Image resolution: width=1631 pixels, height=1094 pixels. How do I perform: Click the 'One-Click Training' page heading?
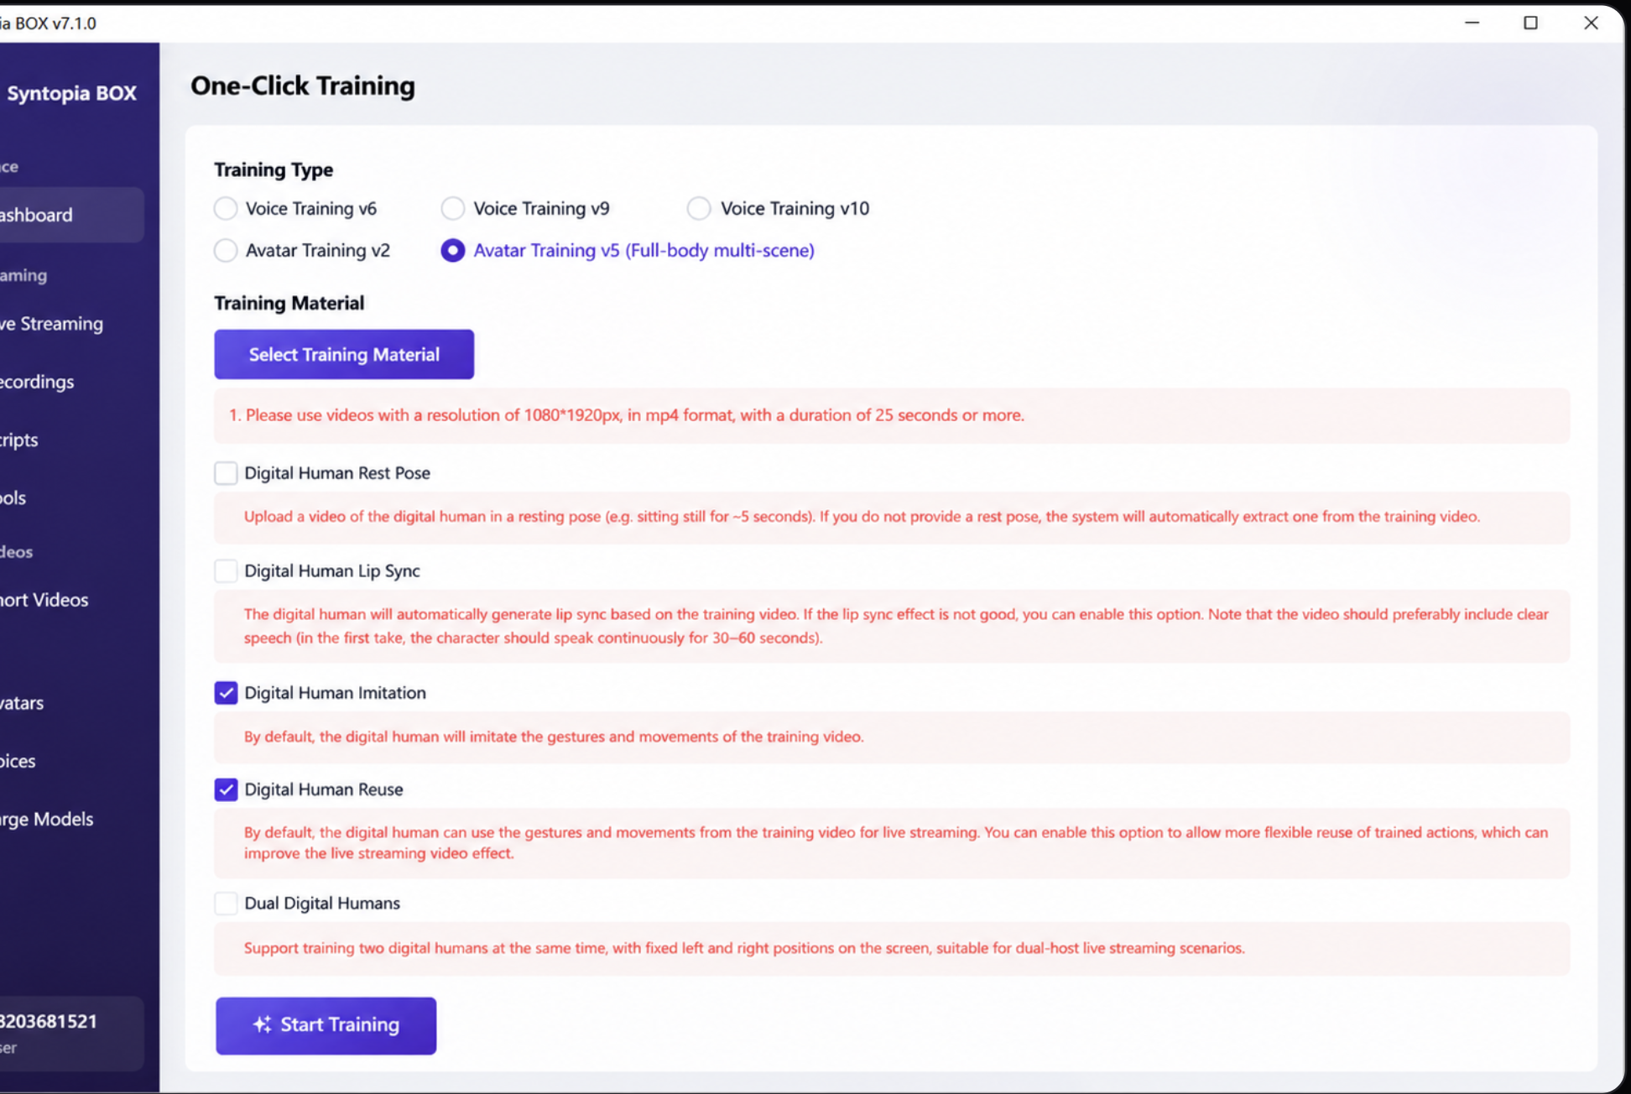(303, 86)
